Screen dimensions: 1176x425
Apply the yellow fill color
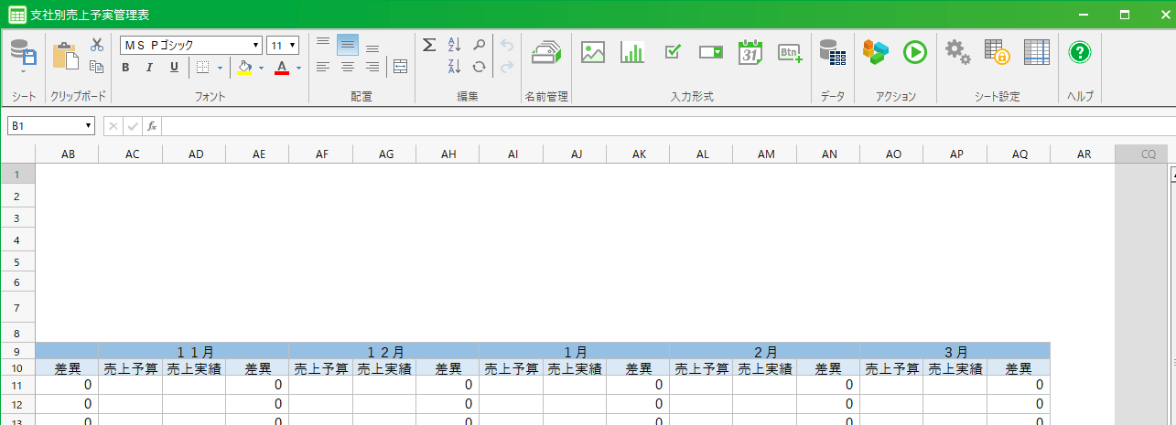pos(244,68)
